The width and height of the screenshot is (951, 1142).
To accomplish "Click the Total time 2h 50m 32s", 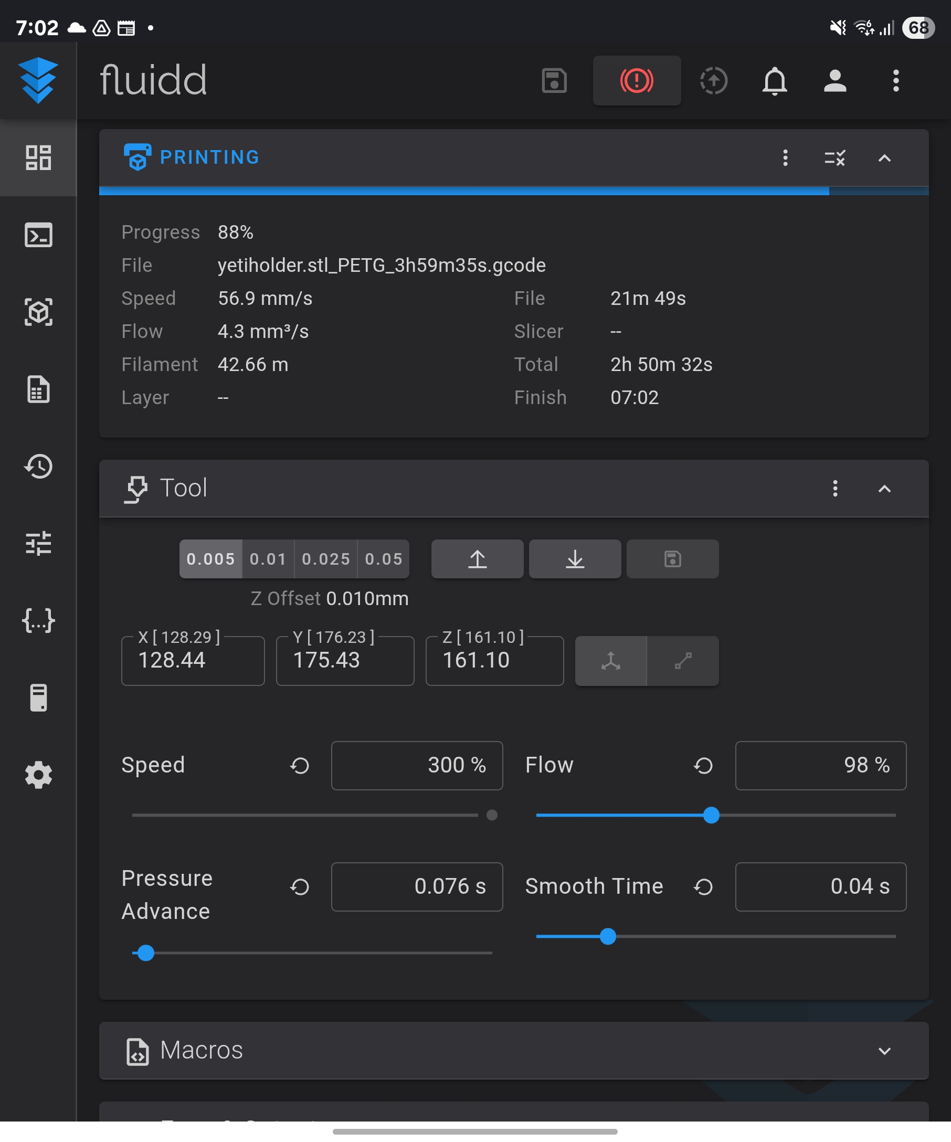I will 661,364.
